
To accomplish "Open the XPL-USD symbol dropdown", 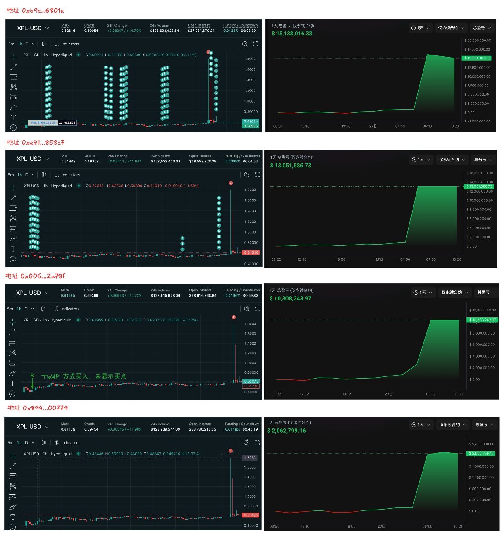I will 31,28.
